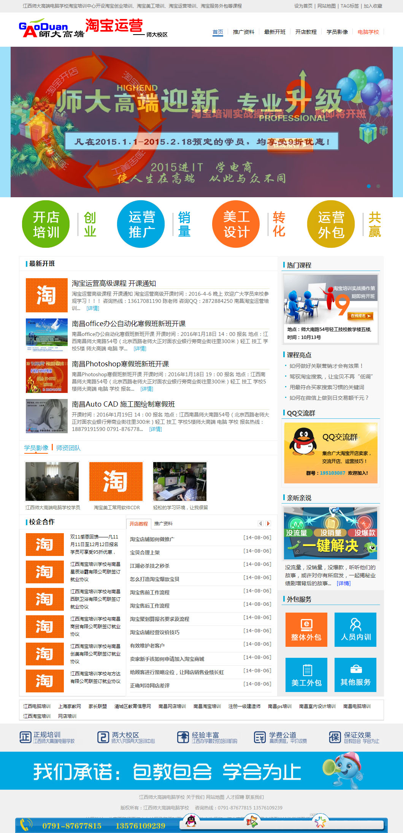Click 网站地图 link at top

[327, 6]
